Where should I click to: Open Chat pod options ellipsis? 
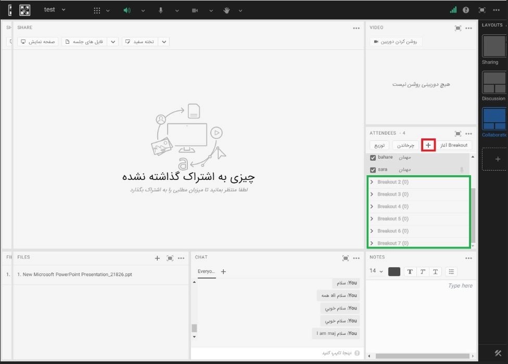[357, 258]
